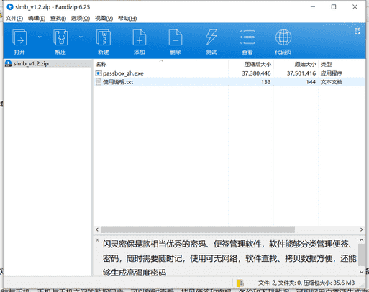Expand the dropdown arrow next to 打开

click(40, 37)
